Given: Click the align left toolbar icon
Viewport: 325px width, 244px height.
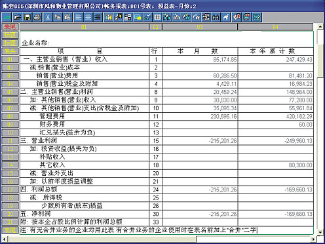Looking at the screenshot, I should (78, 17).
